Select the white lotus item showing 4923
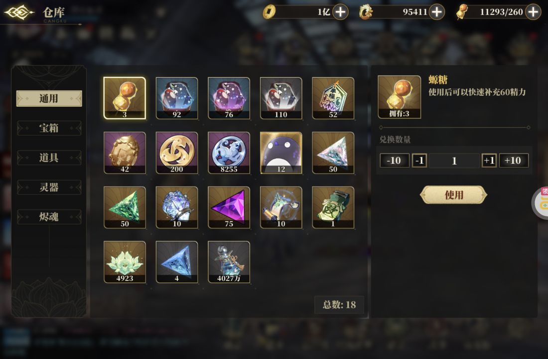 tap(125, 262)
